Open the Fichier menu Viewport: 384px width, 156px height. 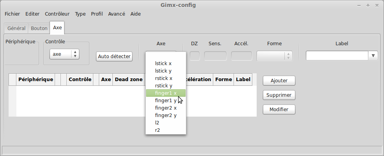(x=12, y=14)
